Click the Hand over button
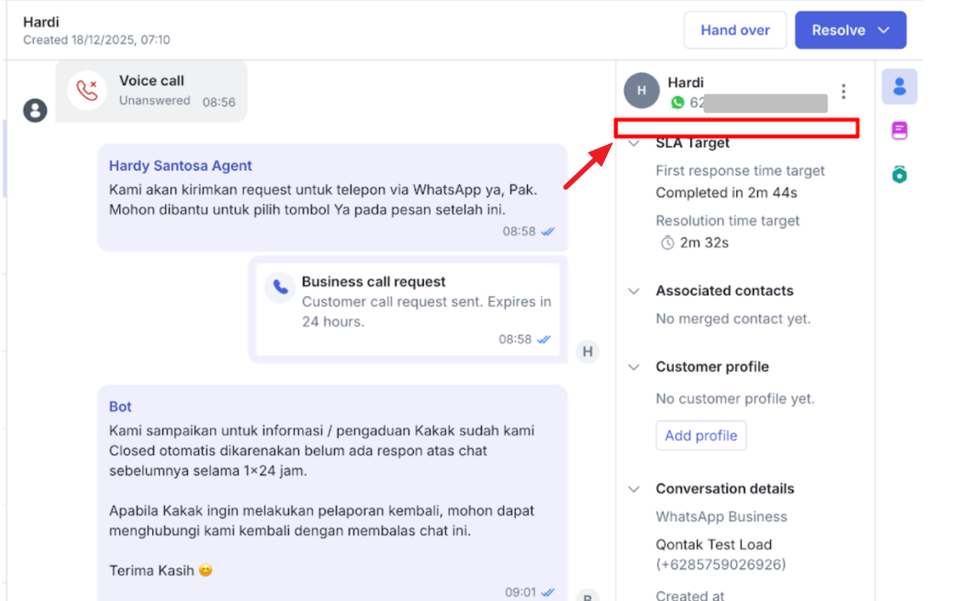This screenshot has height=601, width=959. click(735, 31)
